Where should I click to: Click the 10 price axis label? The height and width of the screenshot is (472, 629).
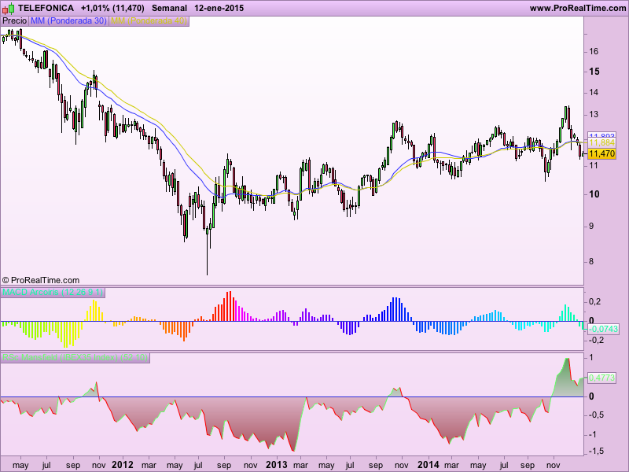point(594,194)
